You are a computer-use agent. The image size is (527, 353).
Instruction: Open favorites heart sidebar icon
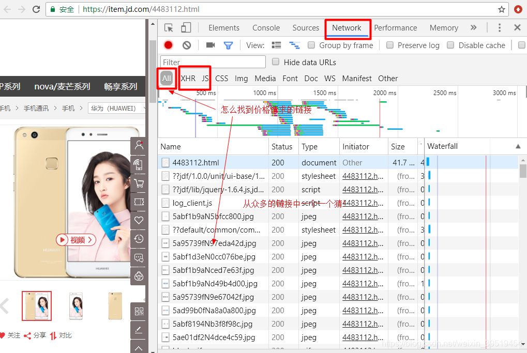[x=139, y=220]
